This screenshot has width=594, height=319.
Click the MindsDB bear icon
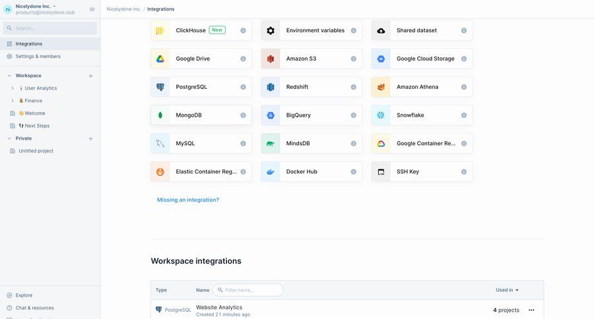271,144
